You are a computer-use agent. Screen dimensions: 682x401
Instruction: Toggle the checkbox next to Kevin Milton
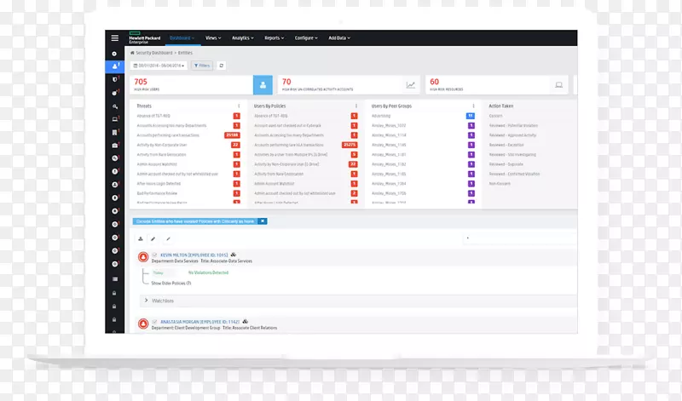154,255
